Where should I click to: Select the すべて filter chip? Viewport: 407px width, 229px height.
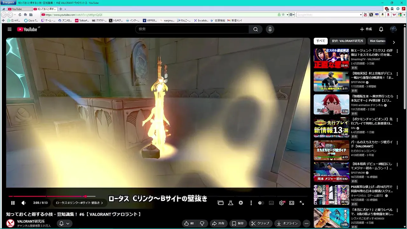321,41
